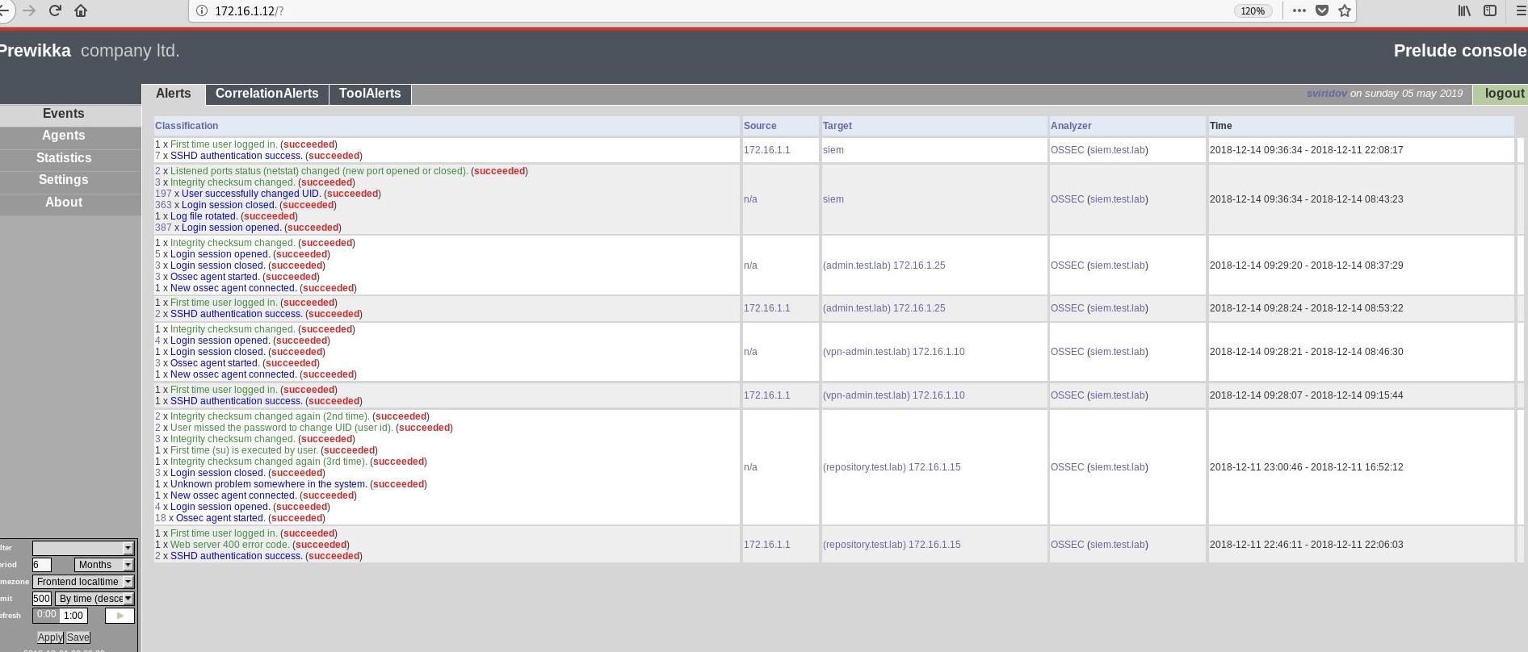Open the Frontend localtime timezone dropdown
Screen dimensions: 1528x652
pos(83,582)
